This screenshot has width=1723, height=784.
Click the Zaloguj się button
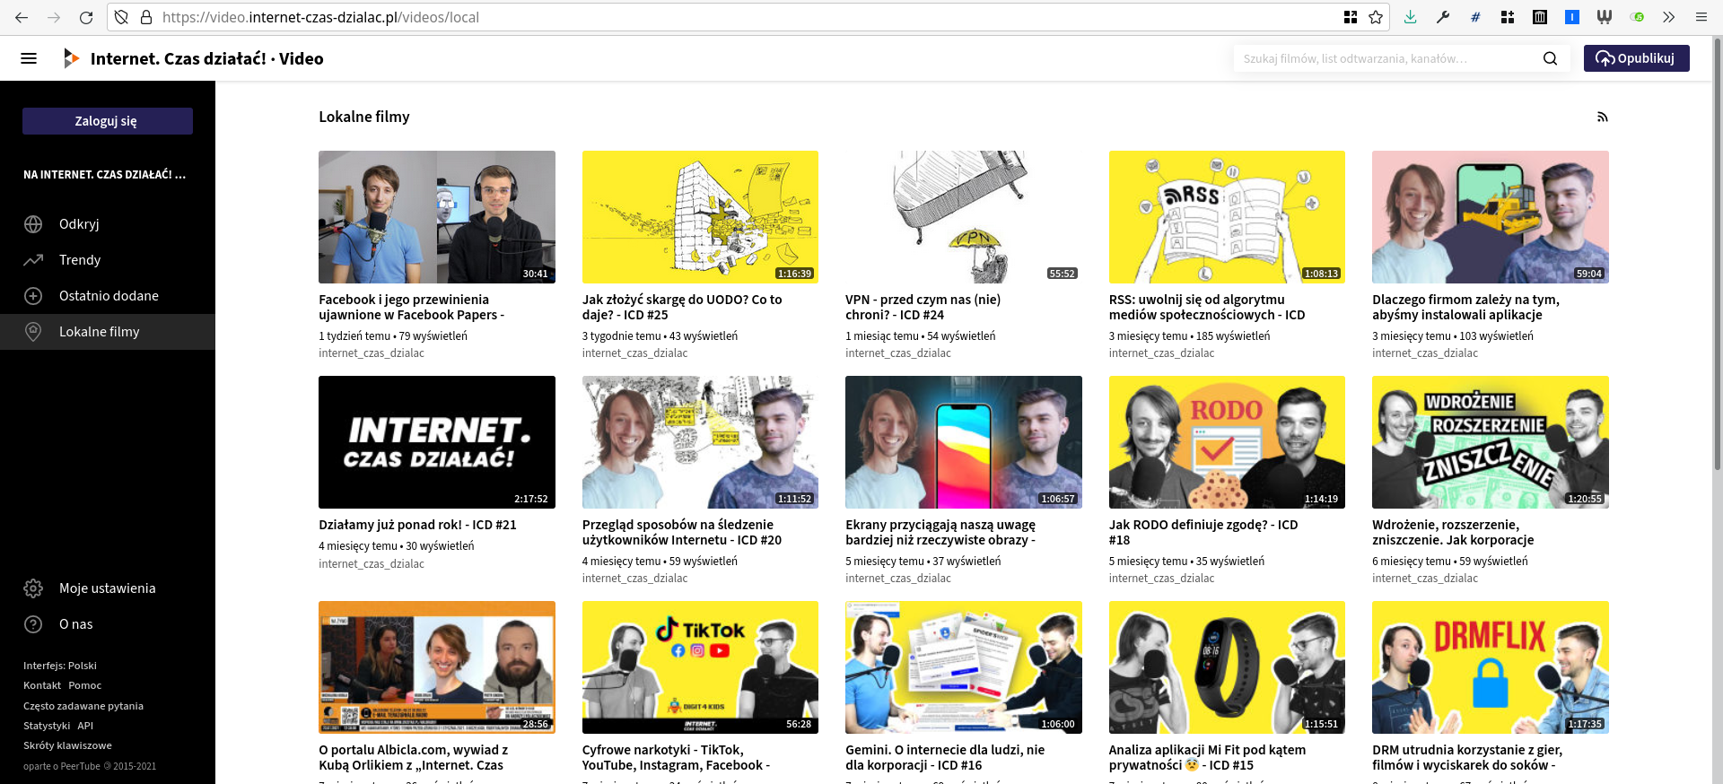(x=108, y=121)
